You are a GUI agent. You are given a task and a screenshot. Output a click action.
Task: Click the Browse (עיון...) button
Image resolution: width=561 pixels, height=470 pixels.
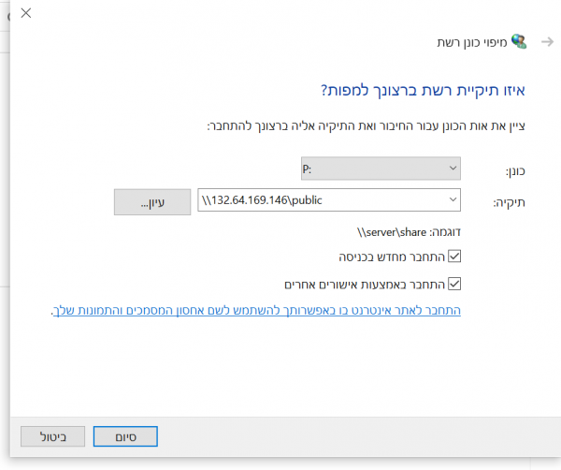point(152,202)
